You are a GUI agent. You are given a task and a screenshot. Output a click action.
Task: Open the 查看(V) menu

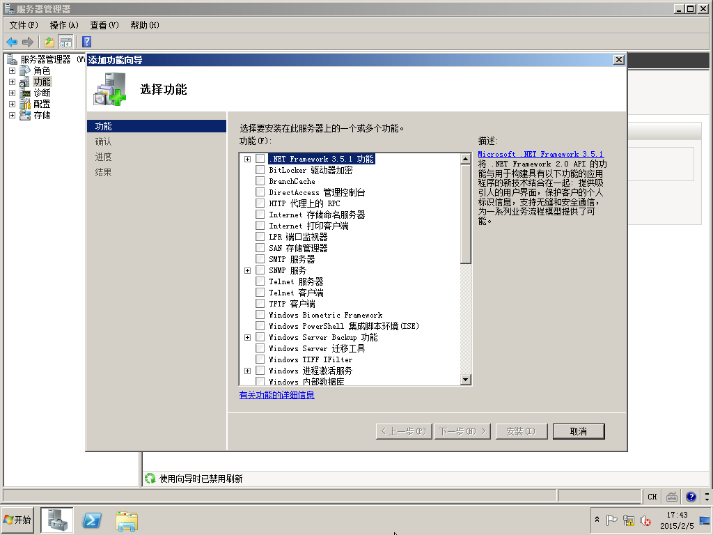click(104, 25)
